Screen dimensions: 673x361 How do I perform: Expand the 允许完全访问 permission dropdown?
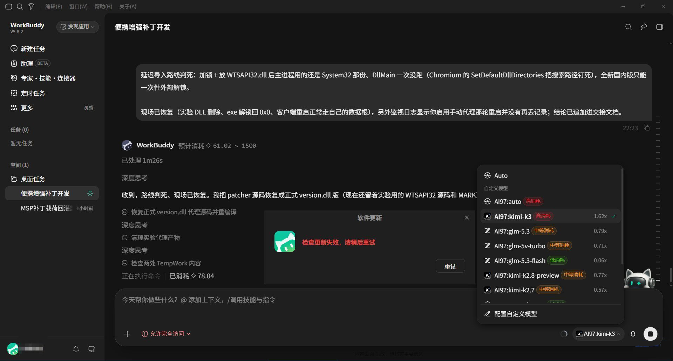point(166,334)
